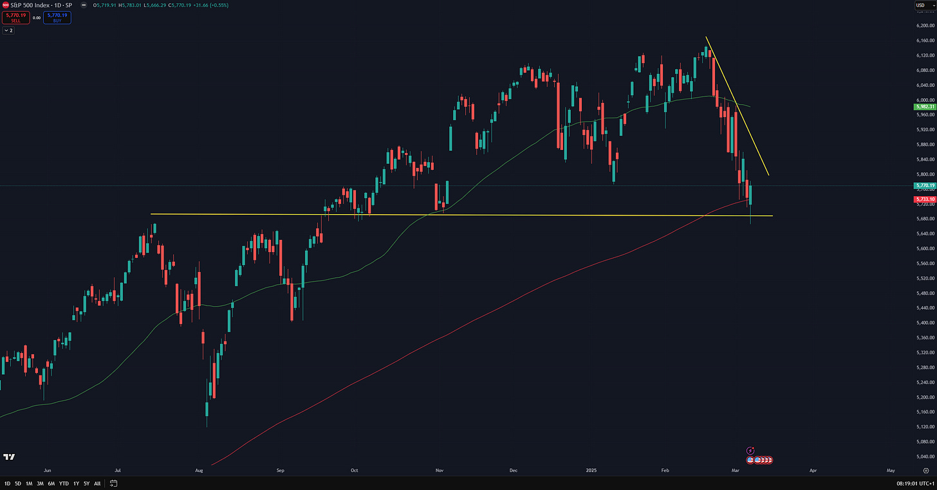Select the 1M time range
937x490 pixels.
coord(29,483)
